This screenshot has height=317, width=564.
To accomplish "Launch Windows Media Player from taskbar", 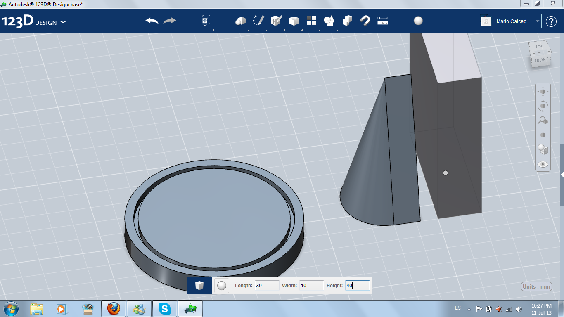I will pos(61,309).
